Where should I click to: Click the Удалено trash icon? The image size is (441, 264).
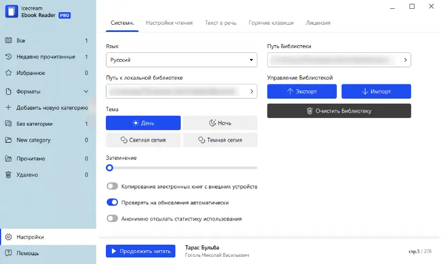[8, 175]
